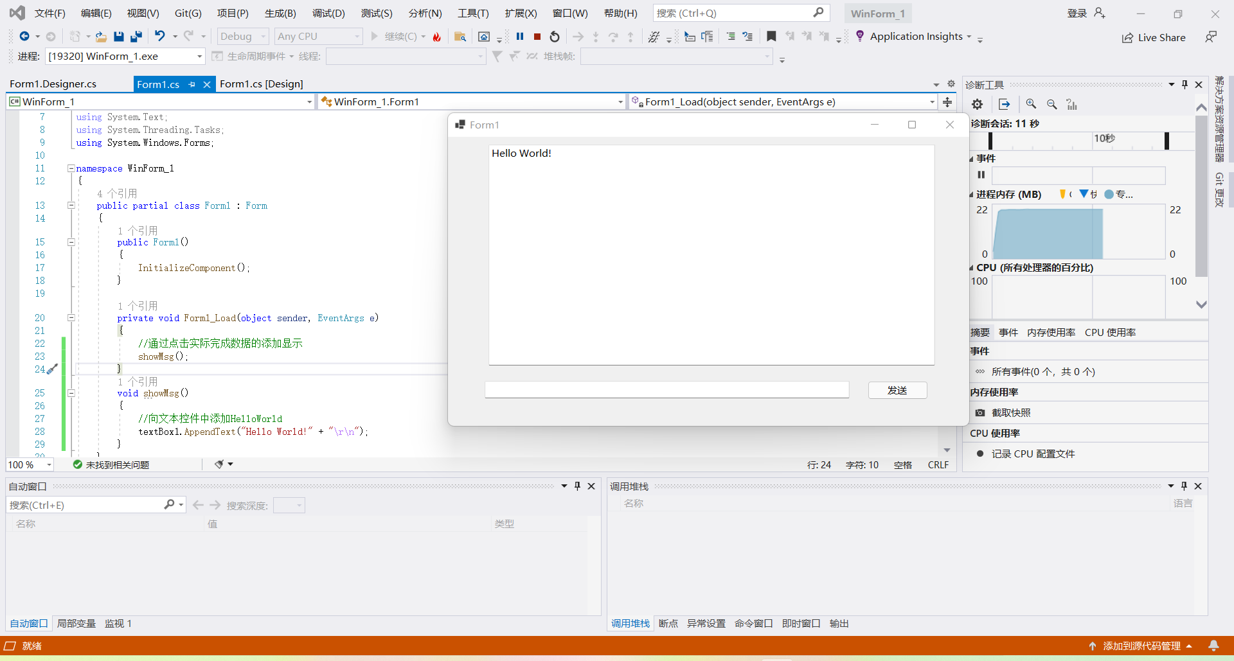Click 记录 CPU 配置文件 option

[x=1033, y=454]
